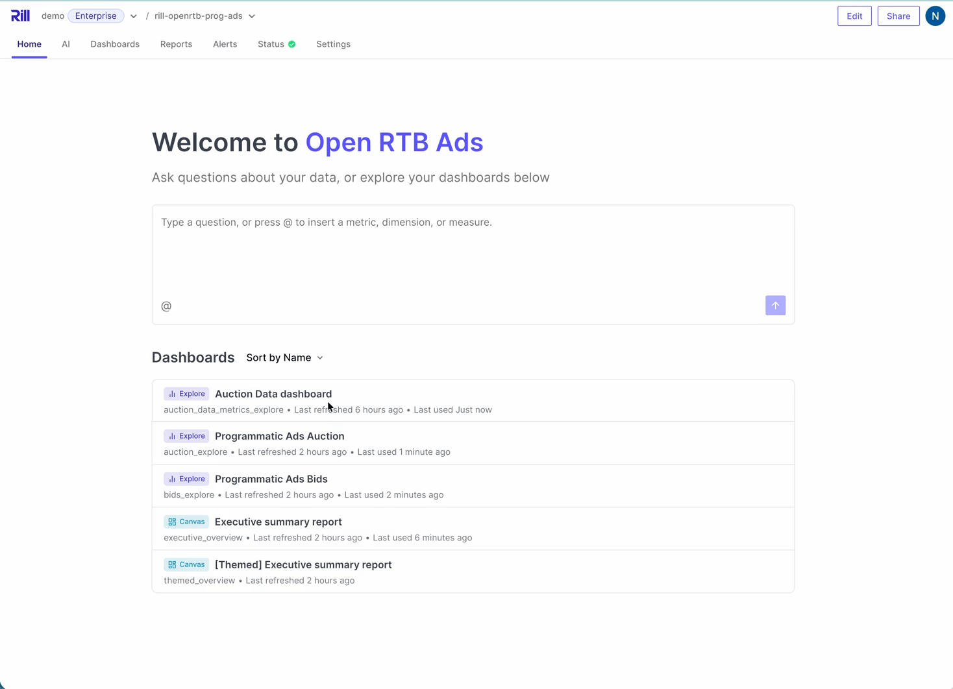The image size is (953, 689).
Task: Open the user avatar N menu
Action: (x=935, y=16)
